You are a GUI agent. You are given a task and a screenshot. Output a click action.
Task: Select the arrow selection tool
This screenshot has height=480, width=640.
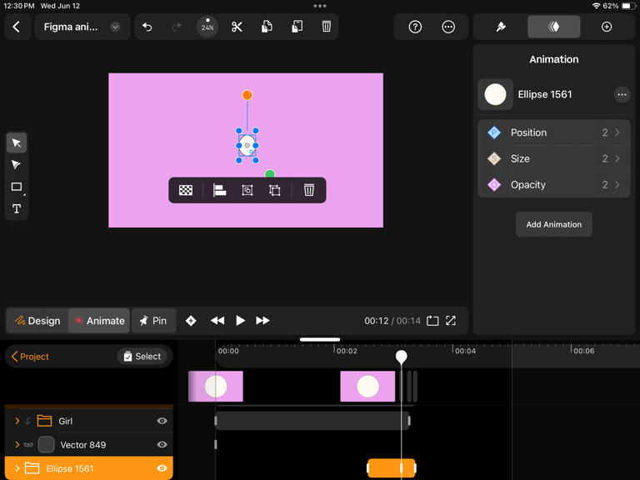[17, 142]
